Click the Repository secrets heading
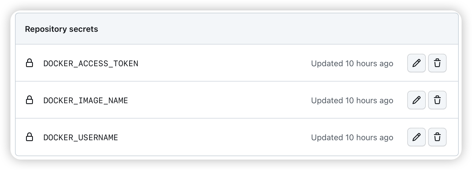 point(62,29)
